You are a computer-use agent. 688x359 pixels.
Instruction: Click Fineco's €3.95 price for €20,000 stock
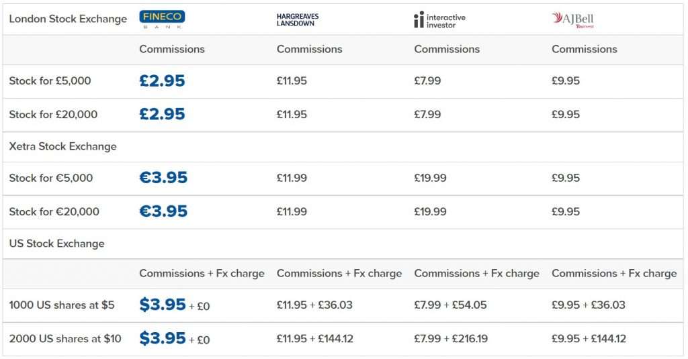(x=163, y=211)
